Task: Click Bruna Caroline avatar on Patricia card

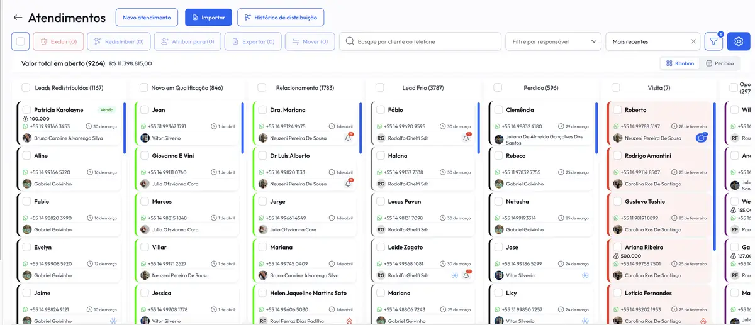Action: tap(27, 138)
